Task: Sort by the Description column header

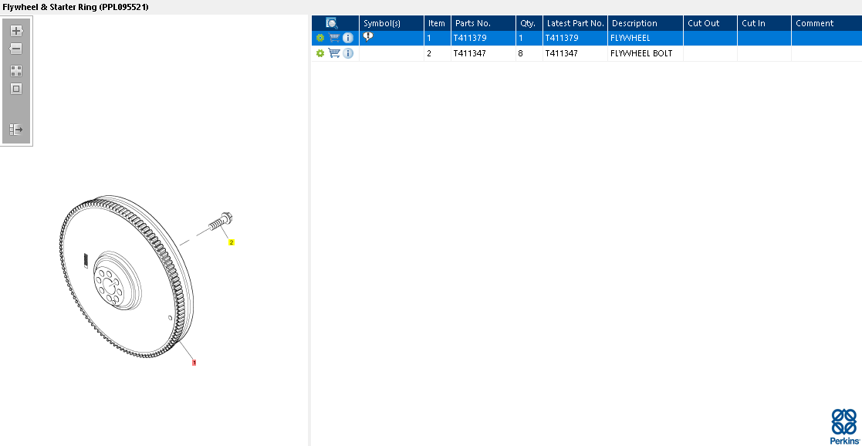Action: tap(645, 23)
